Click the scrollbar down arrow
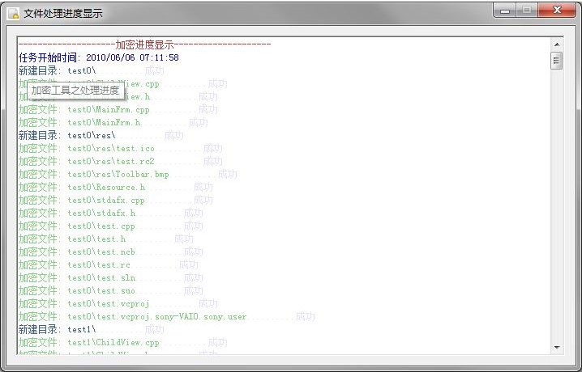 tap(557, 347)
